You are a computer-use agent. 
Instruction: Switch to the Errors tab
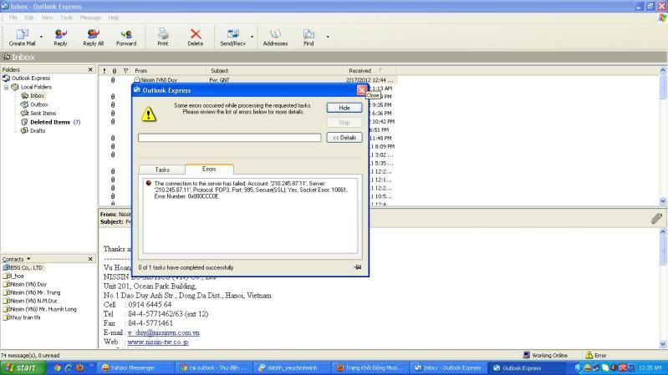pos(209,169)
